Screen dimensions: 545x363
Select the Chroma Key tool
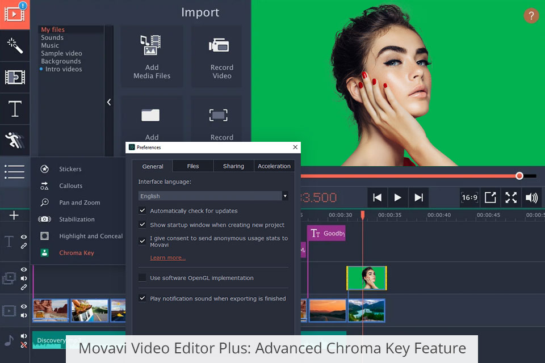pos(77,253)
